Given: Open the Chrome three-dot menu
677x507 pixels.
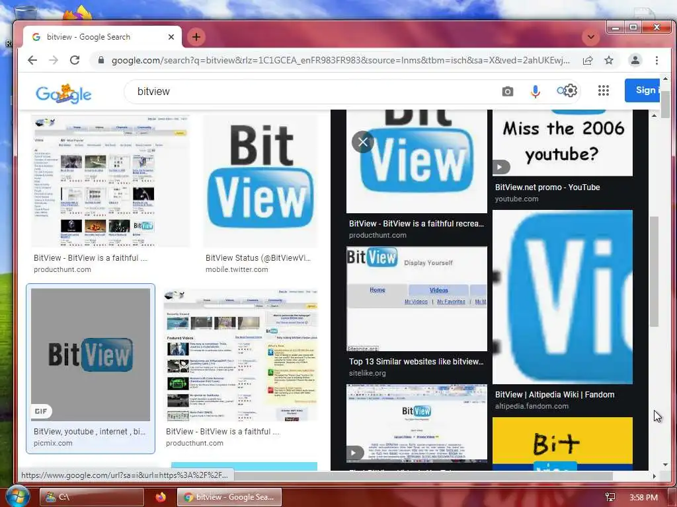Looking at the screenshot, I should point(657,60).
